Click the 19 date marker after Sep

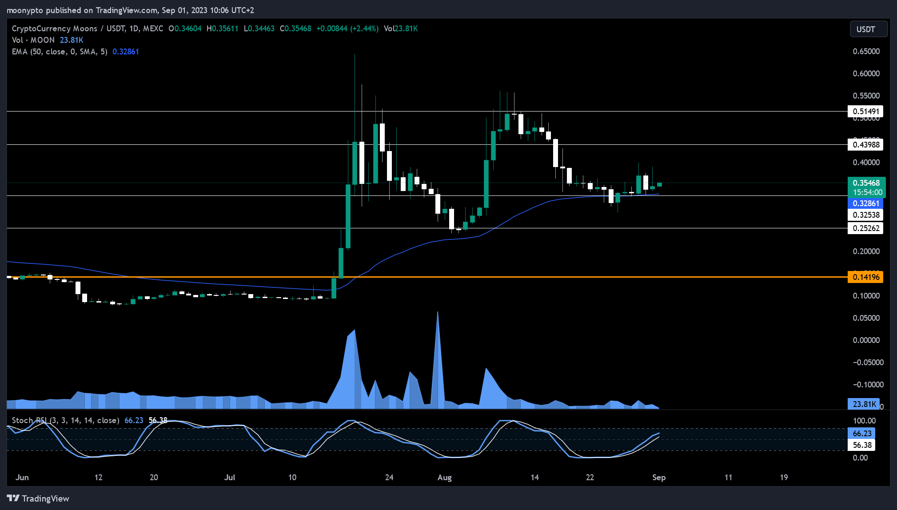(784, 478)
